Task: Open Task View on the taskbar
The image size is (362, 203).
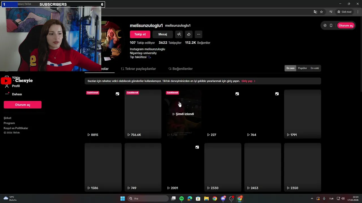Action: (173, 198)
